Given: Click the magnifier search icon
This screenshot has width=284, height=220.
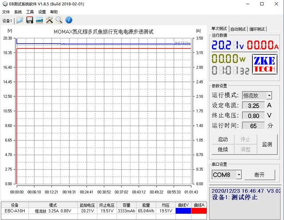Looking at the screenshot, I should click(59, 20).
